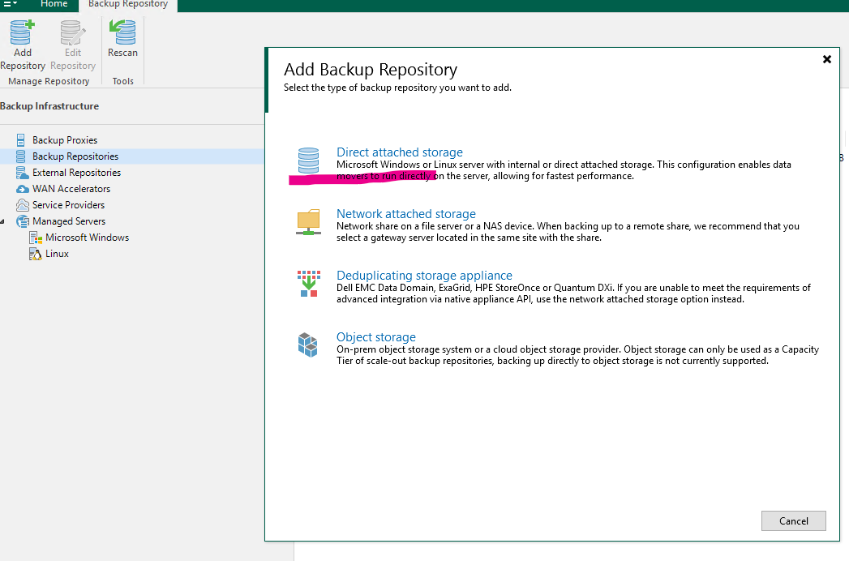This screenshot has height=561, width=849.
Task: Select External Repositories in the tree
Action: click(x=76, y=173)
